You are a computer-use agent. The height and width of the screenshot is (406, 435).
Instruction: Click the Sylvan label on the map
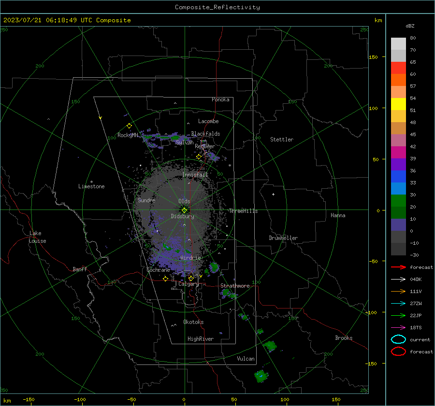[x=185, y=142]
